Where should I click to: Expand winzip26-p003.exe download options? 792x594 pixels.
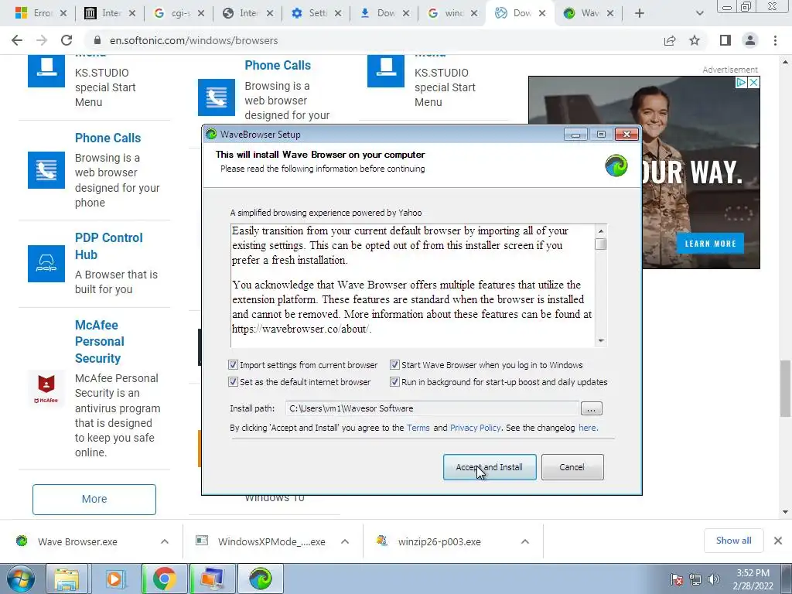click(525, 541)
